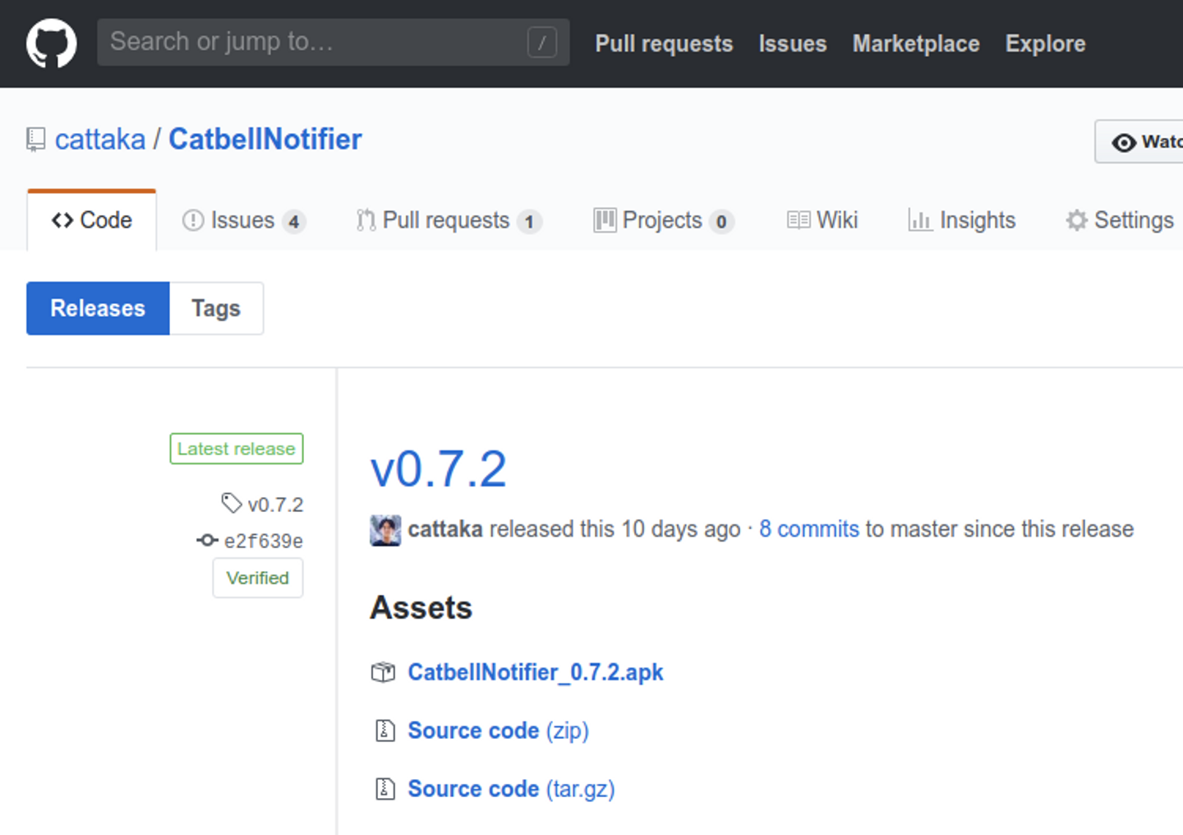
Task: Click the package icon beside the APK
Action: tap(383, 672)
